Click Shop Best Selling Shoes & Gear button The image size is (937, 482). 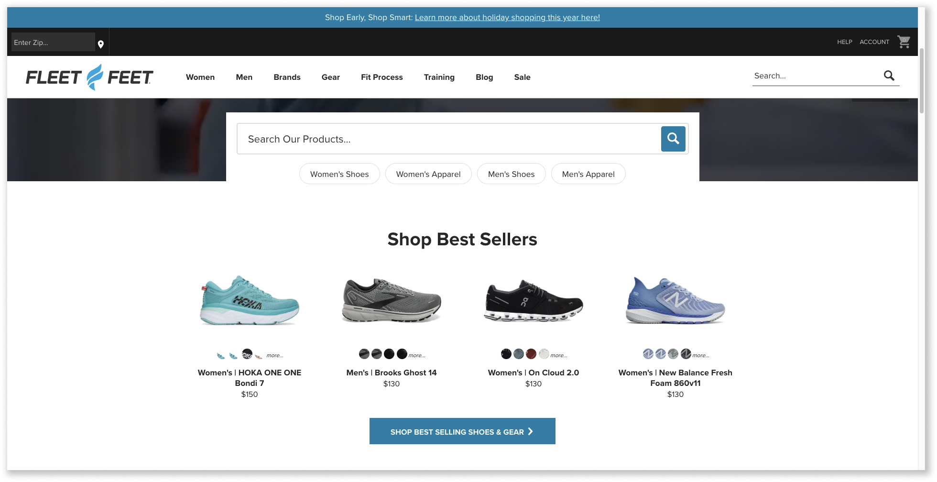(462, 431)
